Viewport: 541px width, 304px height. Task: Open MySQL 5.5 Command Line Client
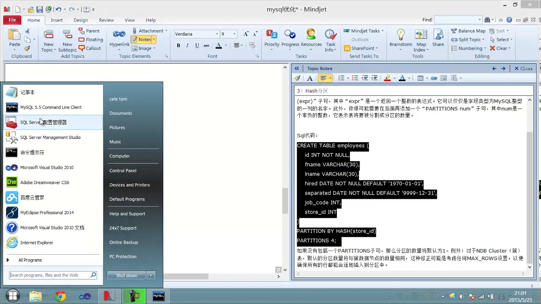53,107
